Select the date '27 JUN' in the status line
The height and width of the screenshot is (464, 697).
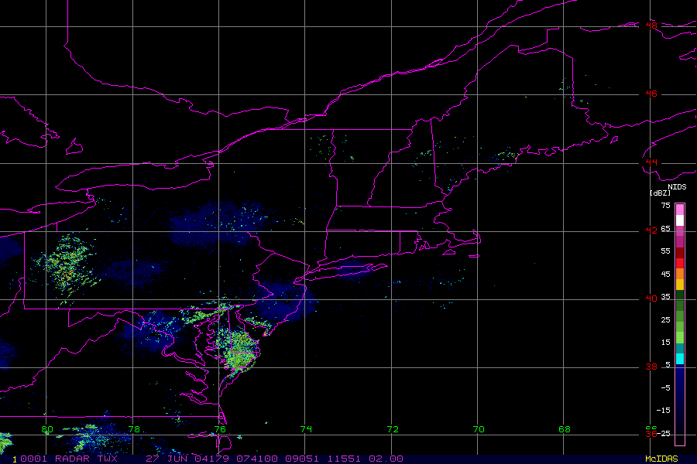pos(167,459)
